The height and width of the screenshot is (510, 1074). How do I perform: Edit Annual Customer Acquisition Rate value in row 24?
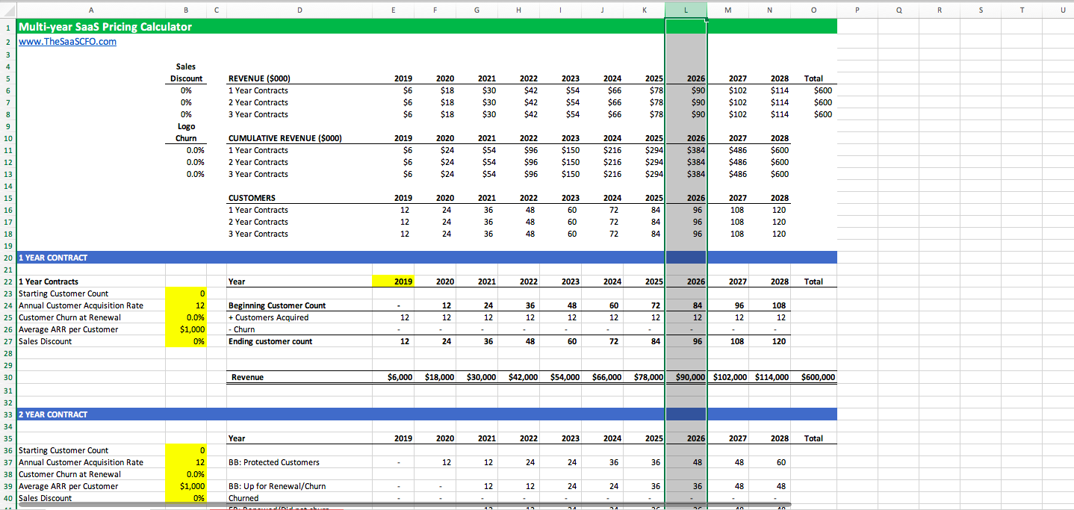185,305
